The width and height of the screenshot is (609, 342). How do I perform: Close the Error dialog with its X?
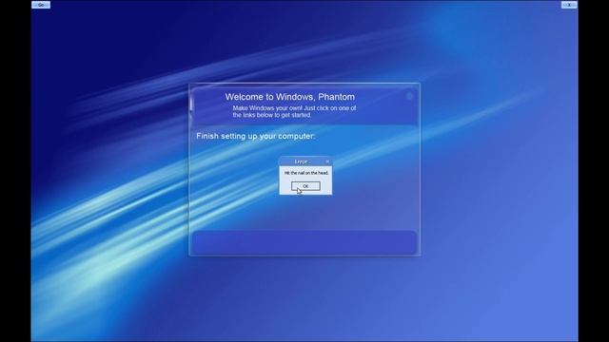[327, 161]
